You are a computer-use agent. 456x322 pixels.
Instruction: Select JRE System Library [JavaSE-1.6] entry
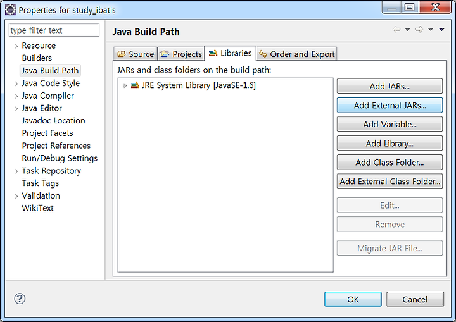[199, 85]
